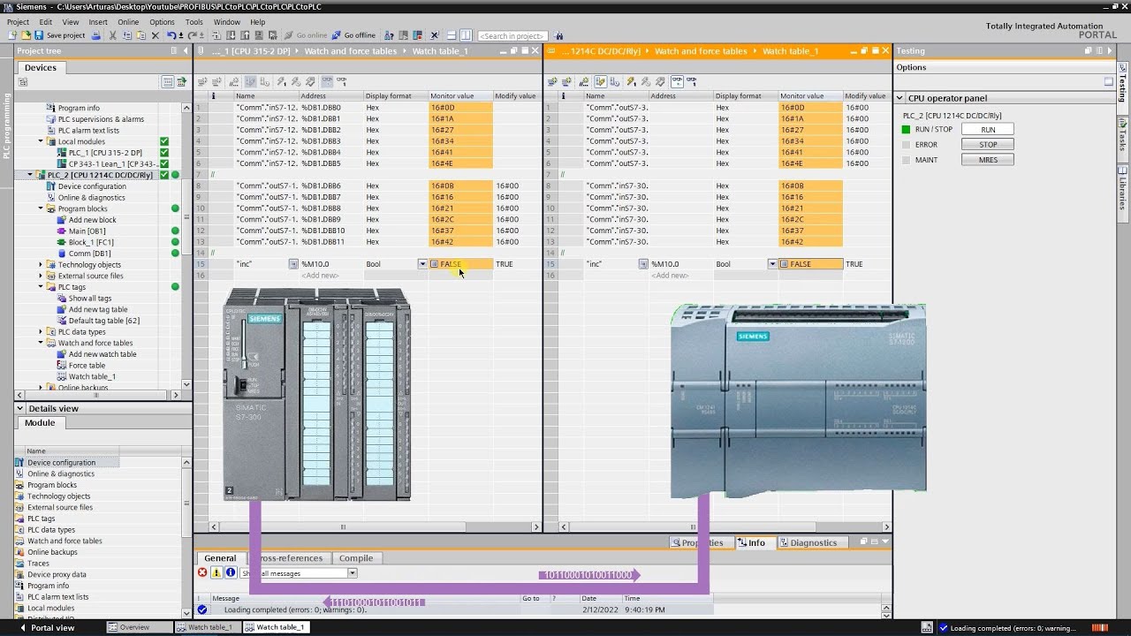Collapse Watch and force tables tree node
Image resolution: width=1131 pixels, height=636 pixels.
click(x=41, y=343)
